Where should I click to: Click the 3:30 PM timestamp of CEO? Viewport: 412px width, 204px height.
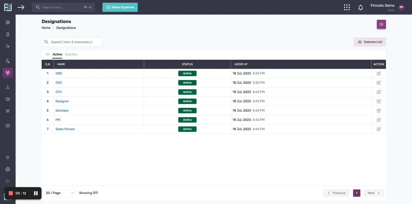coord(259,83)
